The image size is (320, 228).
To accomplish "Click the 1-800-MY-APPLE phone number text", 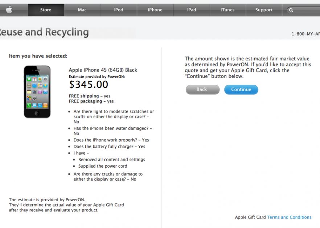I will [306, 34].
